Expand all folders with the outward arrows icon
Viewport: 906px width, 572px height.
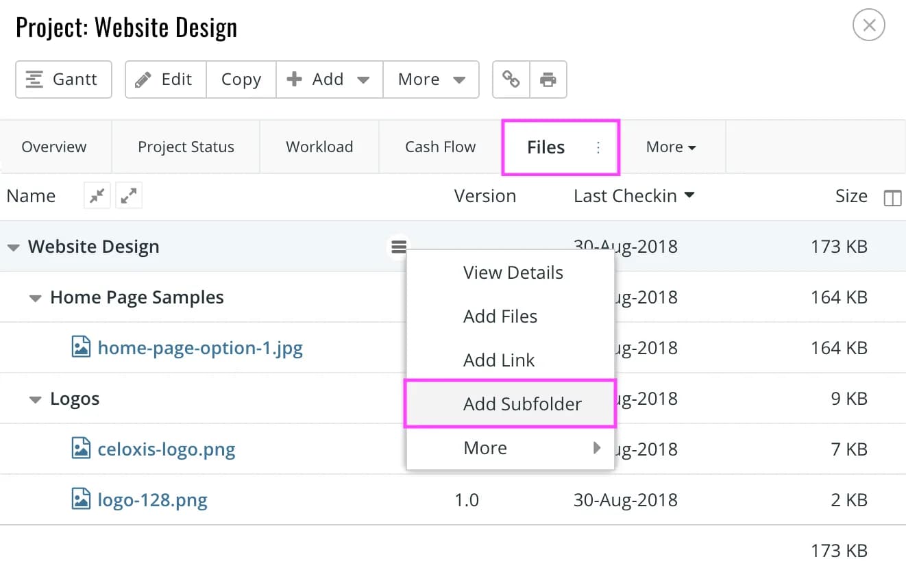click(128, 197)
